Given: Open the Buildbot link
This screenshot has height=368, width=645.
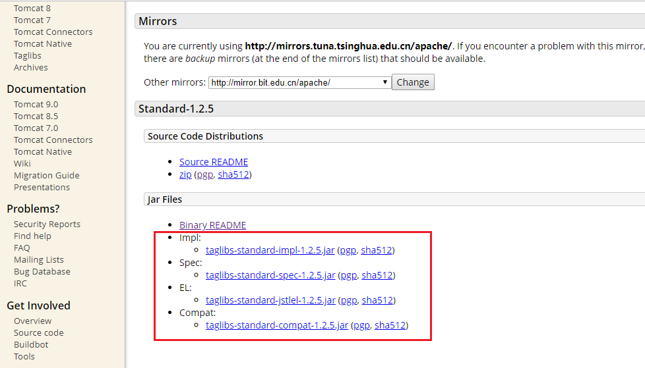Looking at the screenshot, I should (x=31, y=344).
